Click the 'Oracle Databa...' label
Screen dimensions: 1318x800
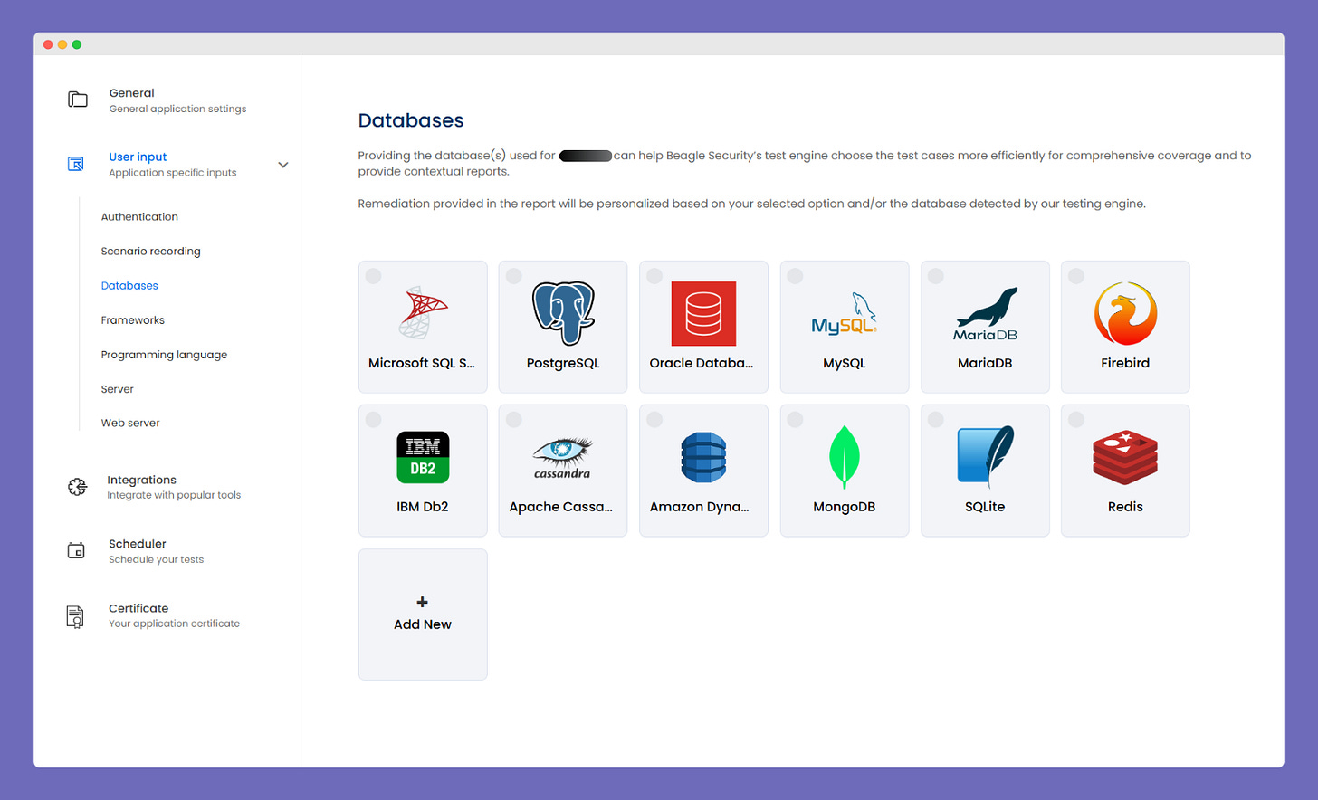tap(702, 363)
